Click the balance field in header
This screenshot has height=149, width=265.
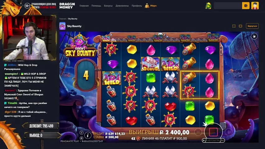228,6
